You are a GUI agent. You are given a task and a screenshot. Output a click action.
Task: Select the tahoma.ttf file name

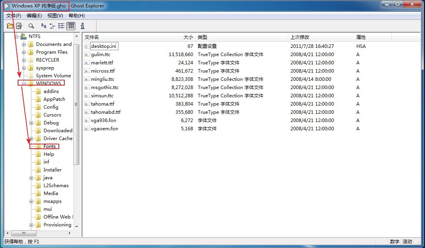pos(102,104)
